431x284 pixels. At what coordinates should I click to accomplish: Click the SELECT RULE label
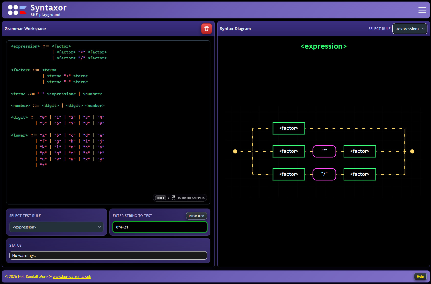pyautogui.click(x=379, y=29)
